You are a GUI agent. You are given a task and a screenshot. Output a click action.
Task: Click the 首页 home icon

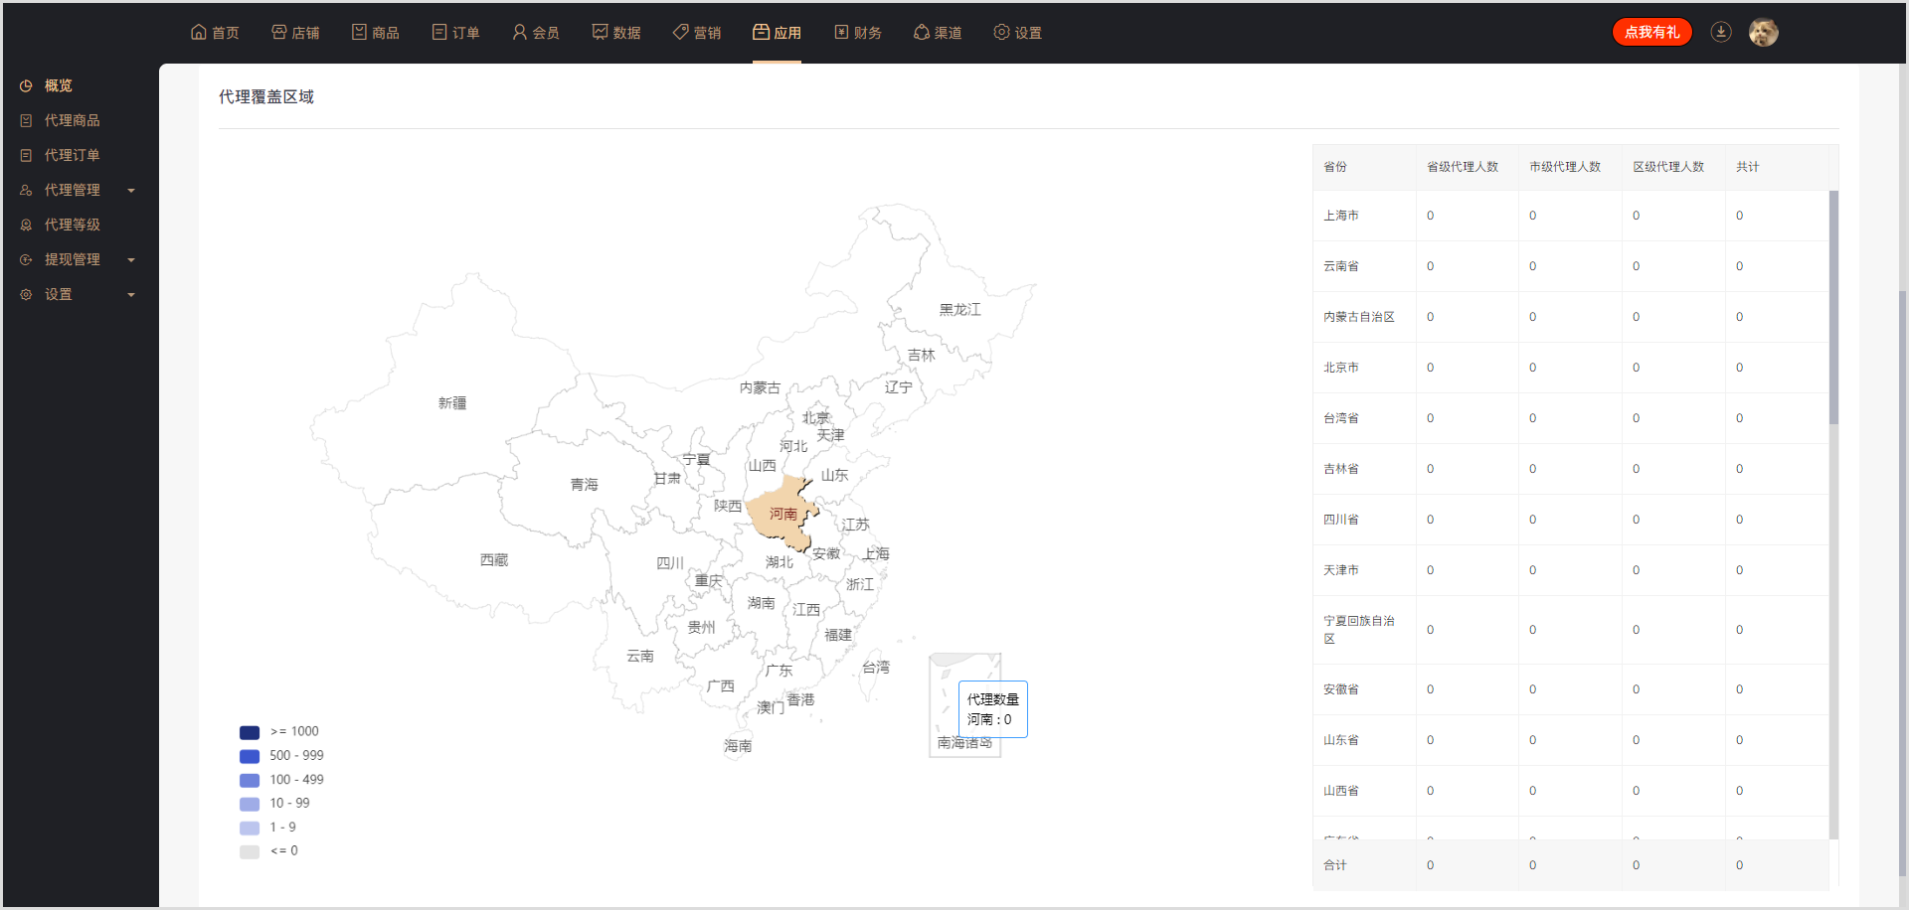coord(199,32)
